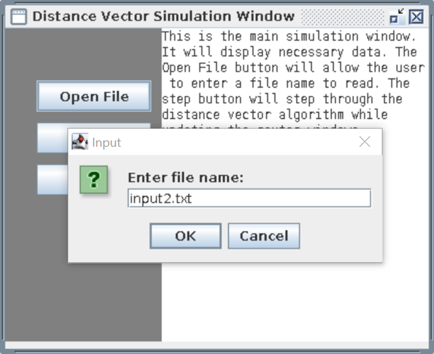Click the Java icon in Input dialog

pyautogui.click(x=80, y=142)
